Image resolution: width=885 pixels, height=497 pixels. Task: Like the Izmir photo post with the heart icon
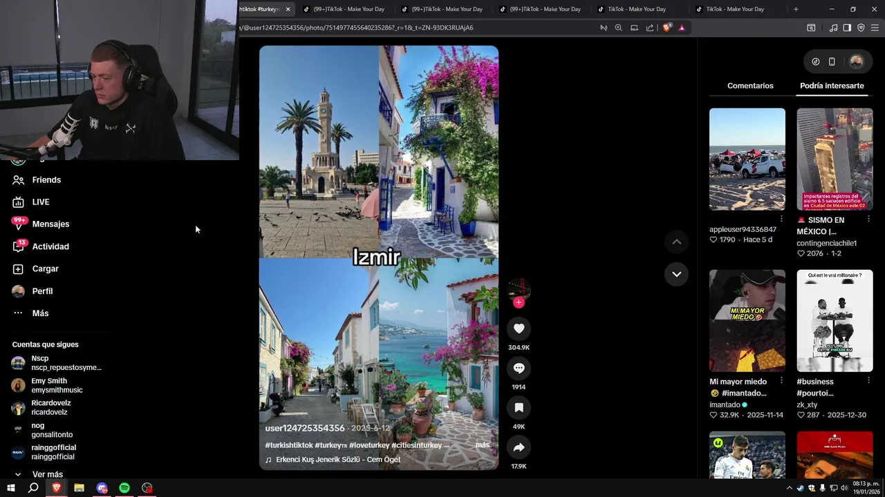tap(519, 329)
